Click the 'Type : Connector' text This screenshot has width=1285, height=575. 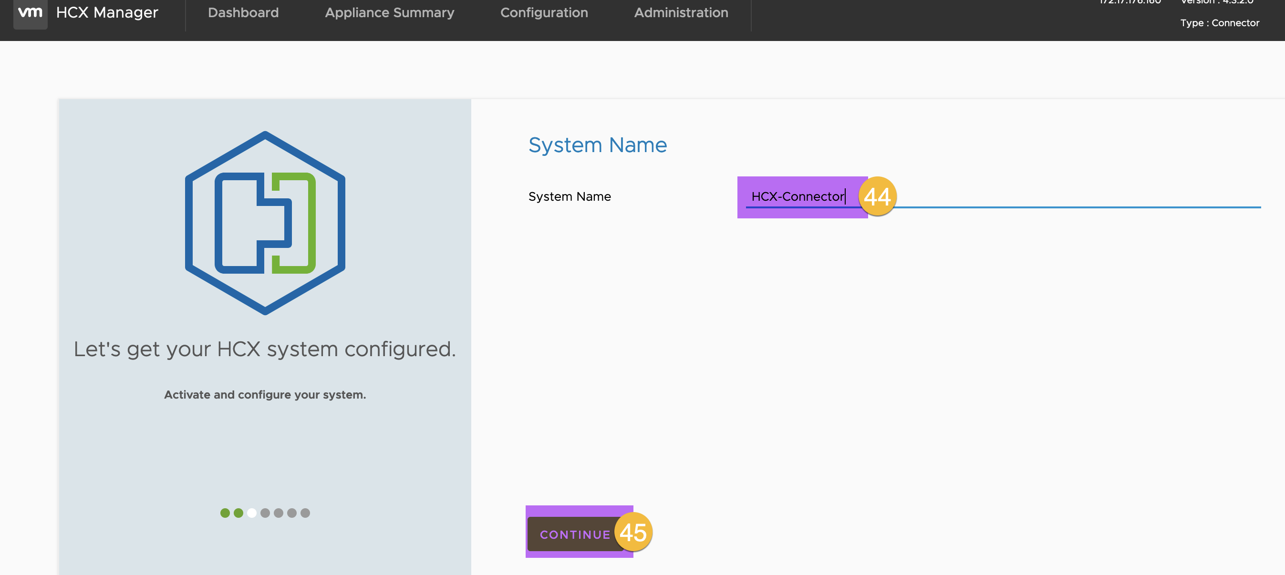(1220, 23)
